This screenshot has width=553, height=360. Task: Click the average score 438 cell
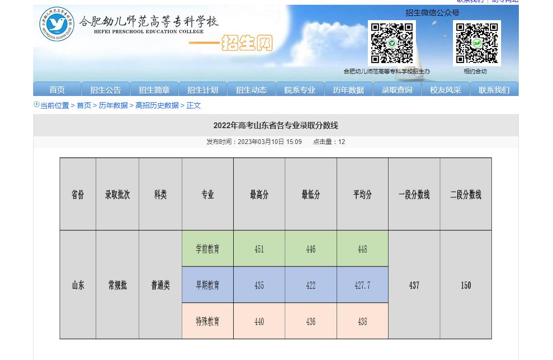[363, 321]
